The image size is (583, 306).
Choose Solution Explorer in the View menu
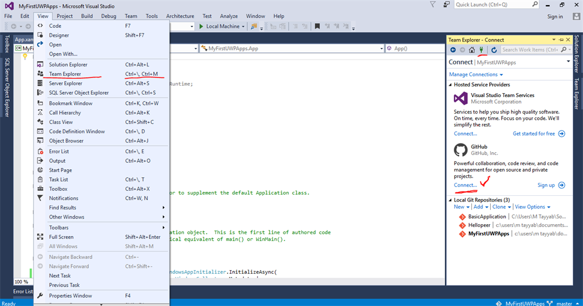(68, 65)
